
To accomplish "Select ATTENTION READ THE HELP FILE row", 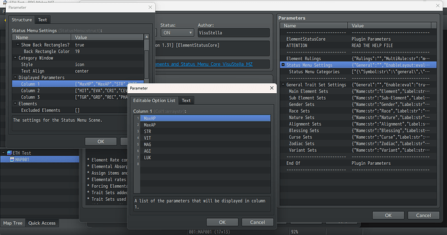I will [358, 45].
